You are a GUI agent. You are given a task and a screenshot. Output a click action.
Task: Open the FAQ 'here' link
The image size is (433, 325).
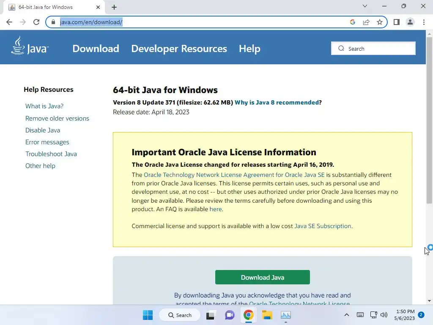[216, 209]
